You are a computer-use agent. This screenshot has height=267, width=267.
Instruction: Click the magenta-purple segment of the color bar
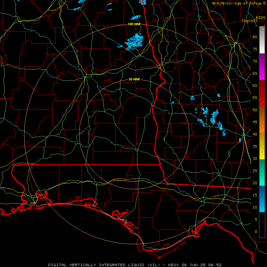[x=262, y=67]
